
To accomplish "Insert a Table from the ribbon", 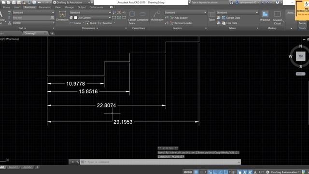I will click(x=212, y=16).
